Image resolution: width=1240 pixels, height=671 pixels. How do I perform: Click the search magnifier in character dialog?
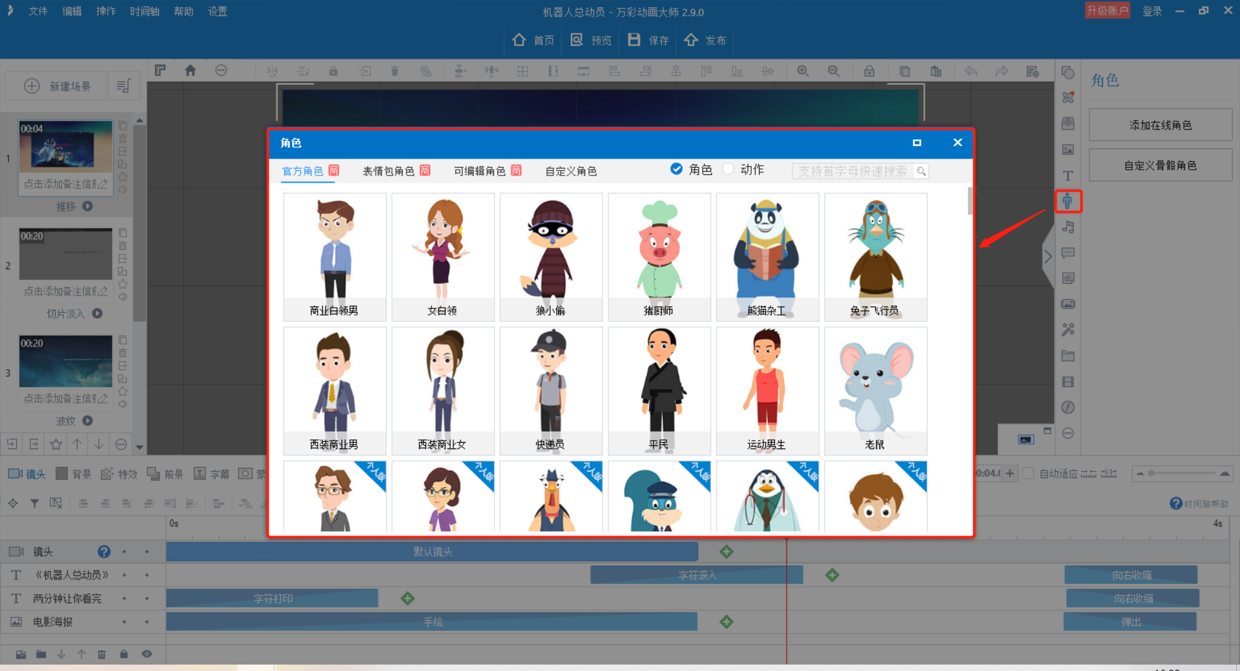(x=921, y=171)
